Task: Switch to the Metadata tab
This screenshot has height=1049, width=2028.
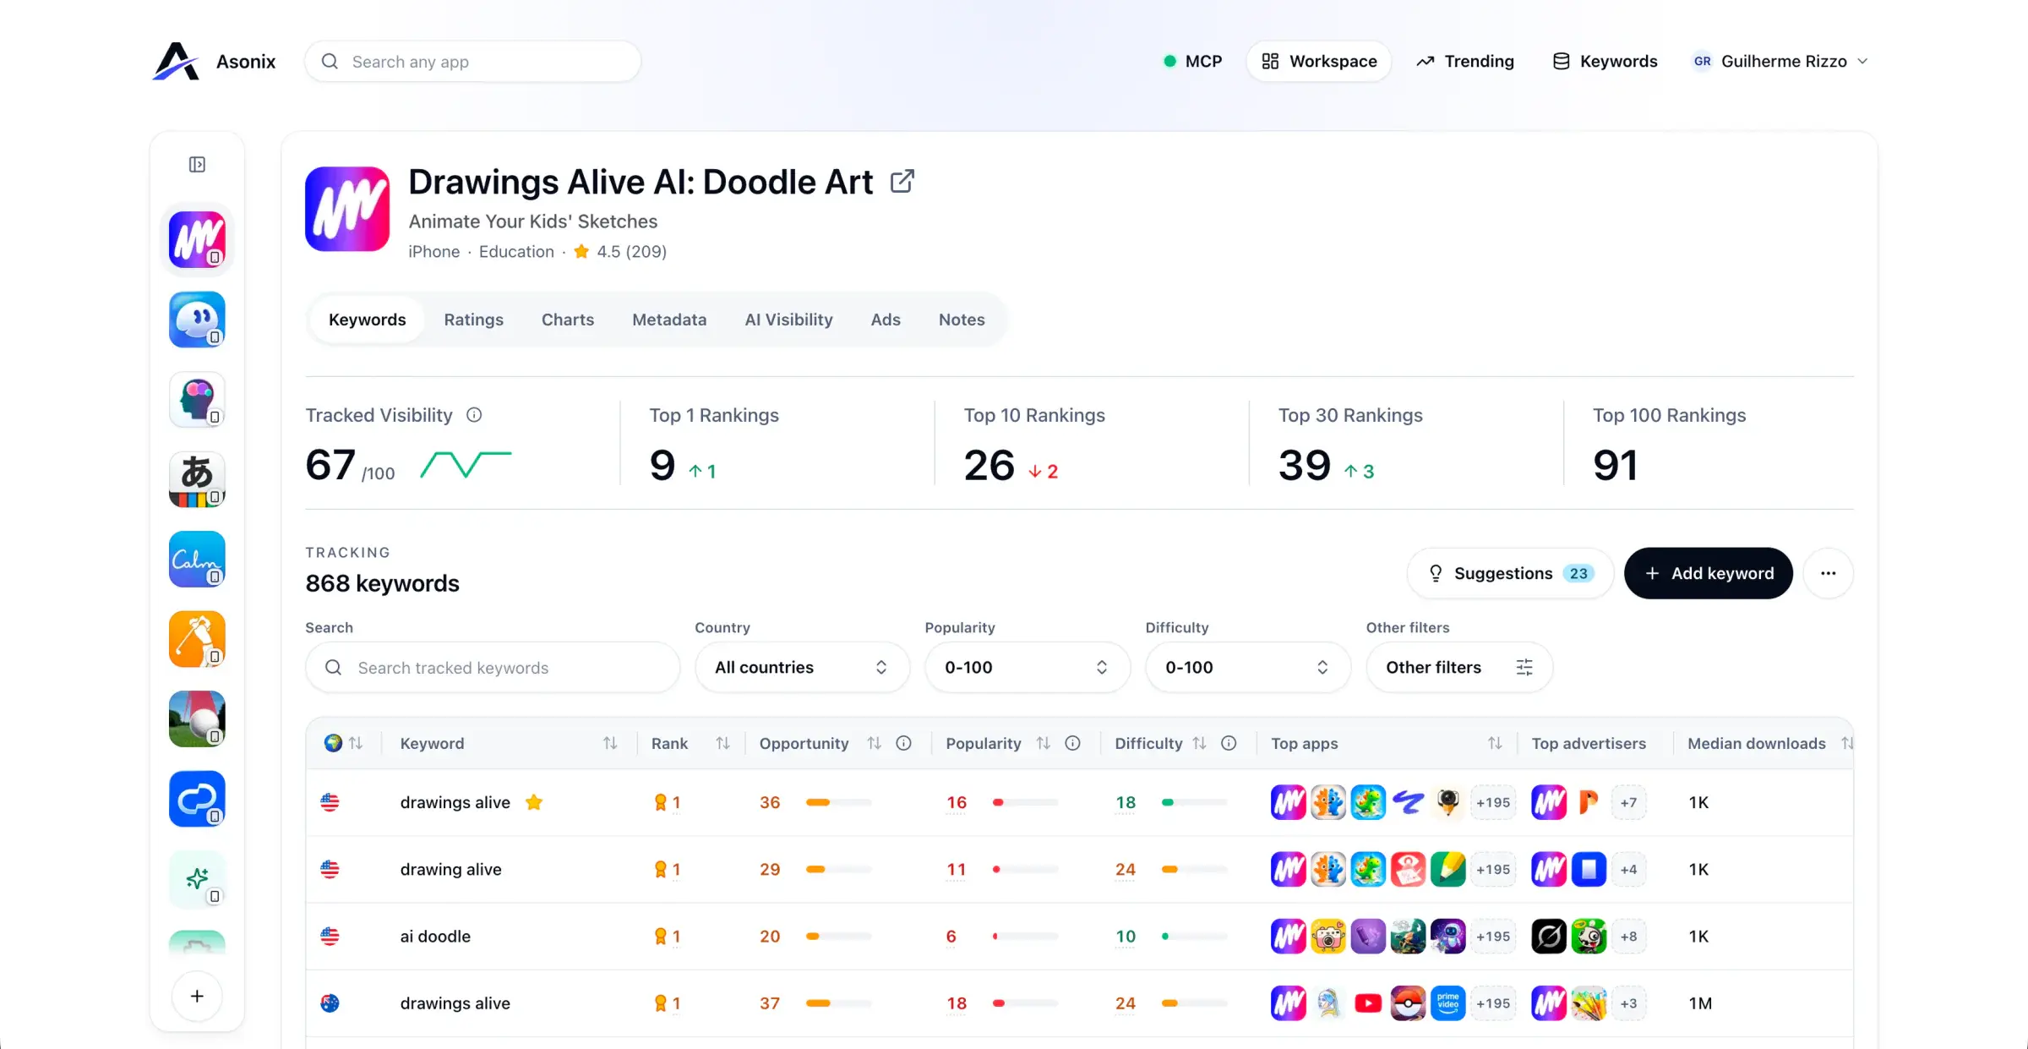Action: tap(669, 320)
